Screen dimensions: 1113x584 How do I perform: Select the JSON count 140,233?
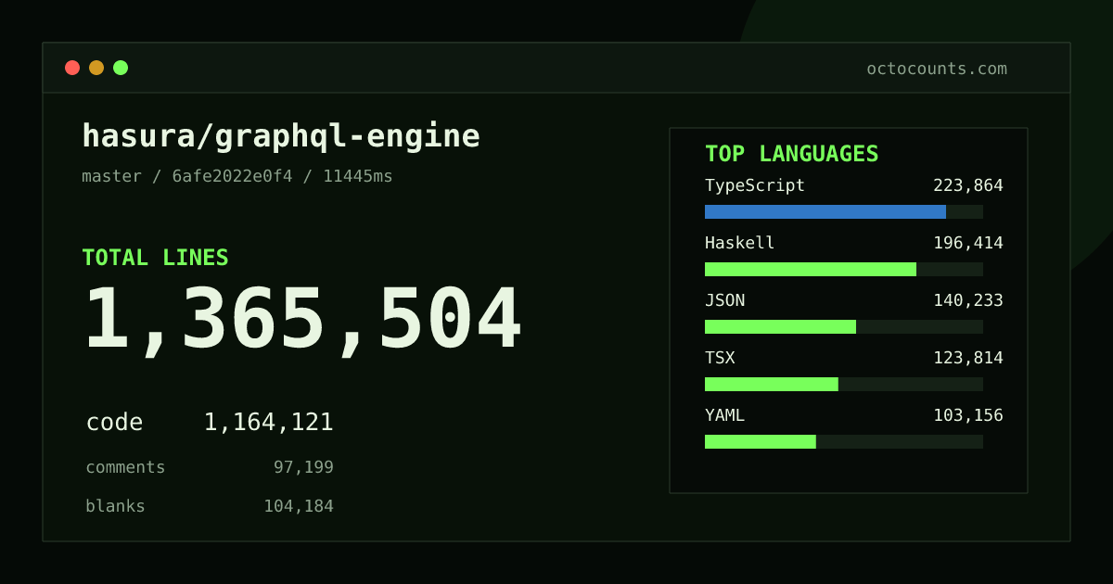[968, 300]
